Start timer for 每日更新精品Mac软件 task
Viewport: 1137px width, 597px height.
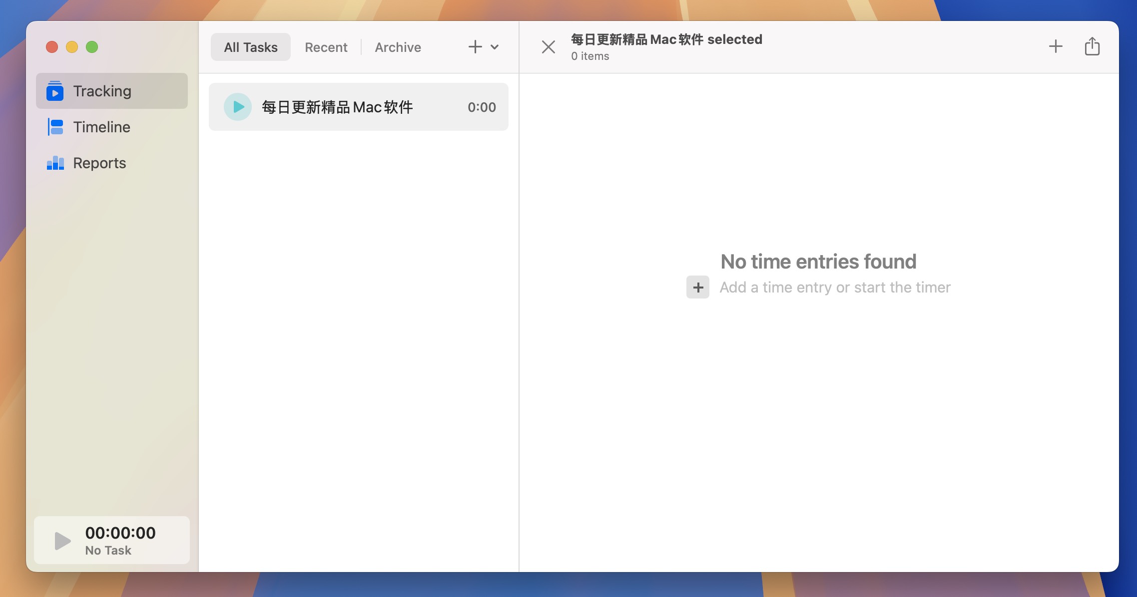(238, 107)
